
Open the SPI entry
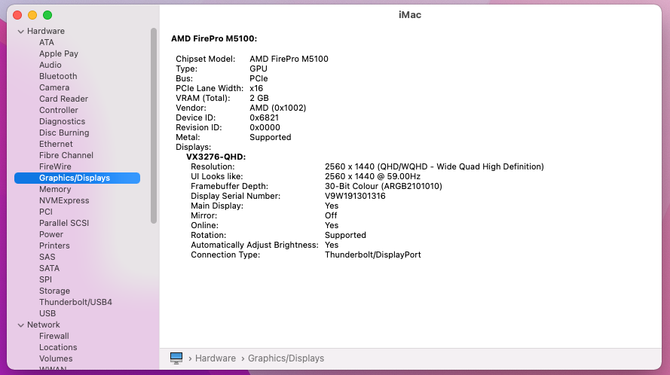[x=45, y=280]
